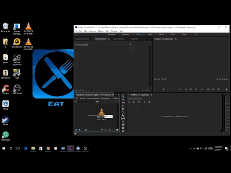Toggle Snap in the Timeline panel
This screenshot has height=173, width=231.
tap(134, 102)
